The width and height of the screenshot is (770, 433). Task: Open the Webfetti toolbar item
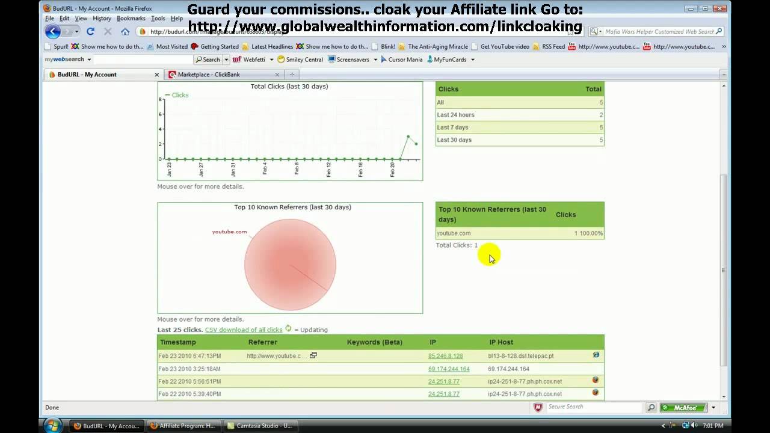point(249,60)
